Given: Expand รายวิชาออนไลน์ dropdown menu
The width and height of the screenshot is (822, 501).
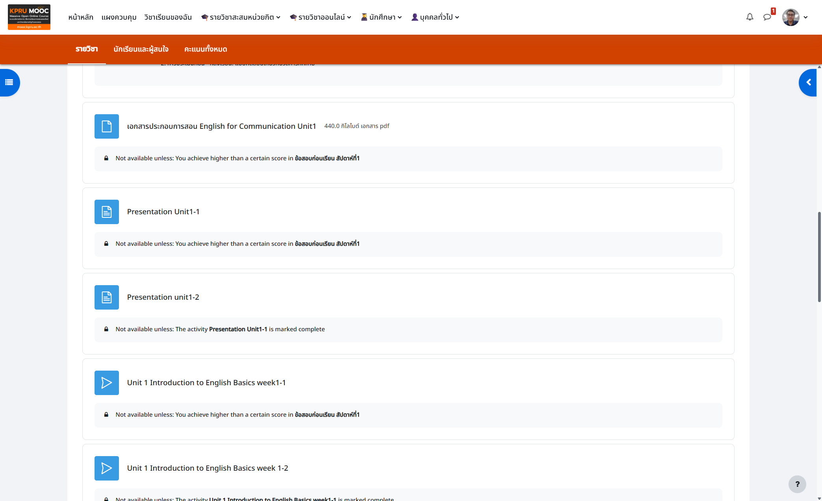Looking at the screenshot, I should [x=320, y=17].
